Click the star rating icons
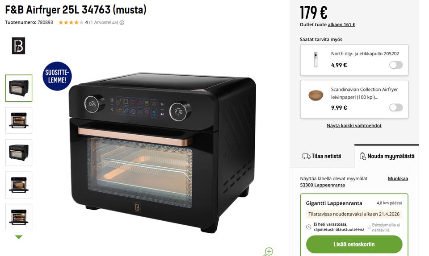 (71, 22)
